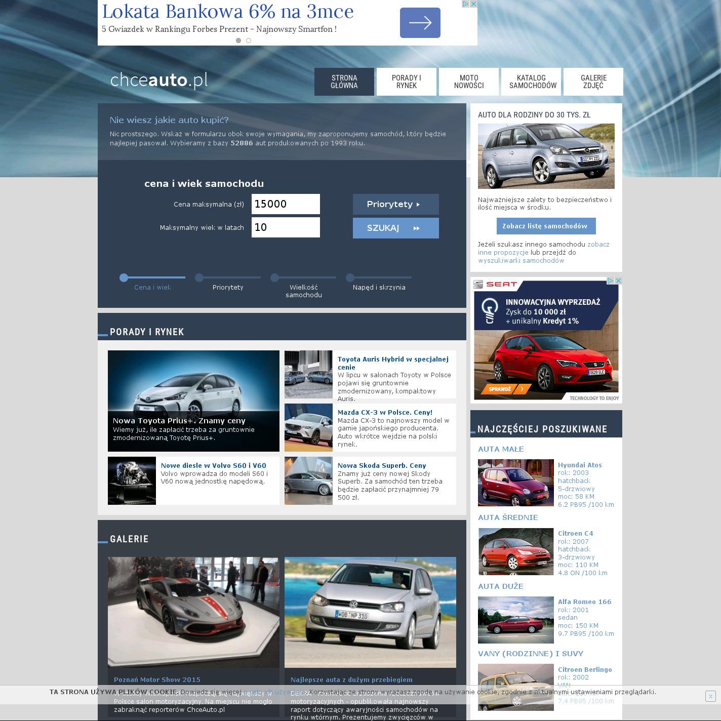721x721 pixels.
Task: Open the Galerie Zdjęć menu tab
Action: [593, 82]
